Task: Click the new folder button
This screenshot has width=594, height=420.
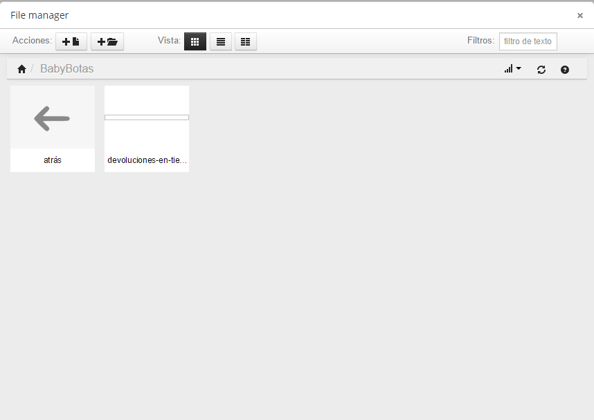Action: pos(107,41)
